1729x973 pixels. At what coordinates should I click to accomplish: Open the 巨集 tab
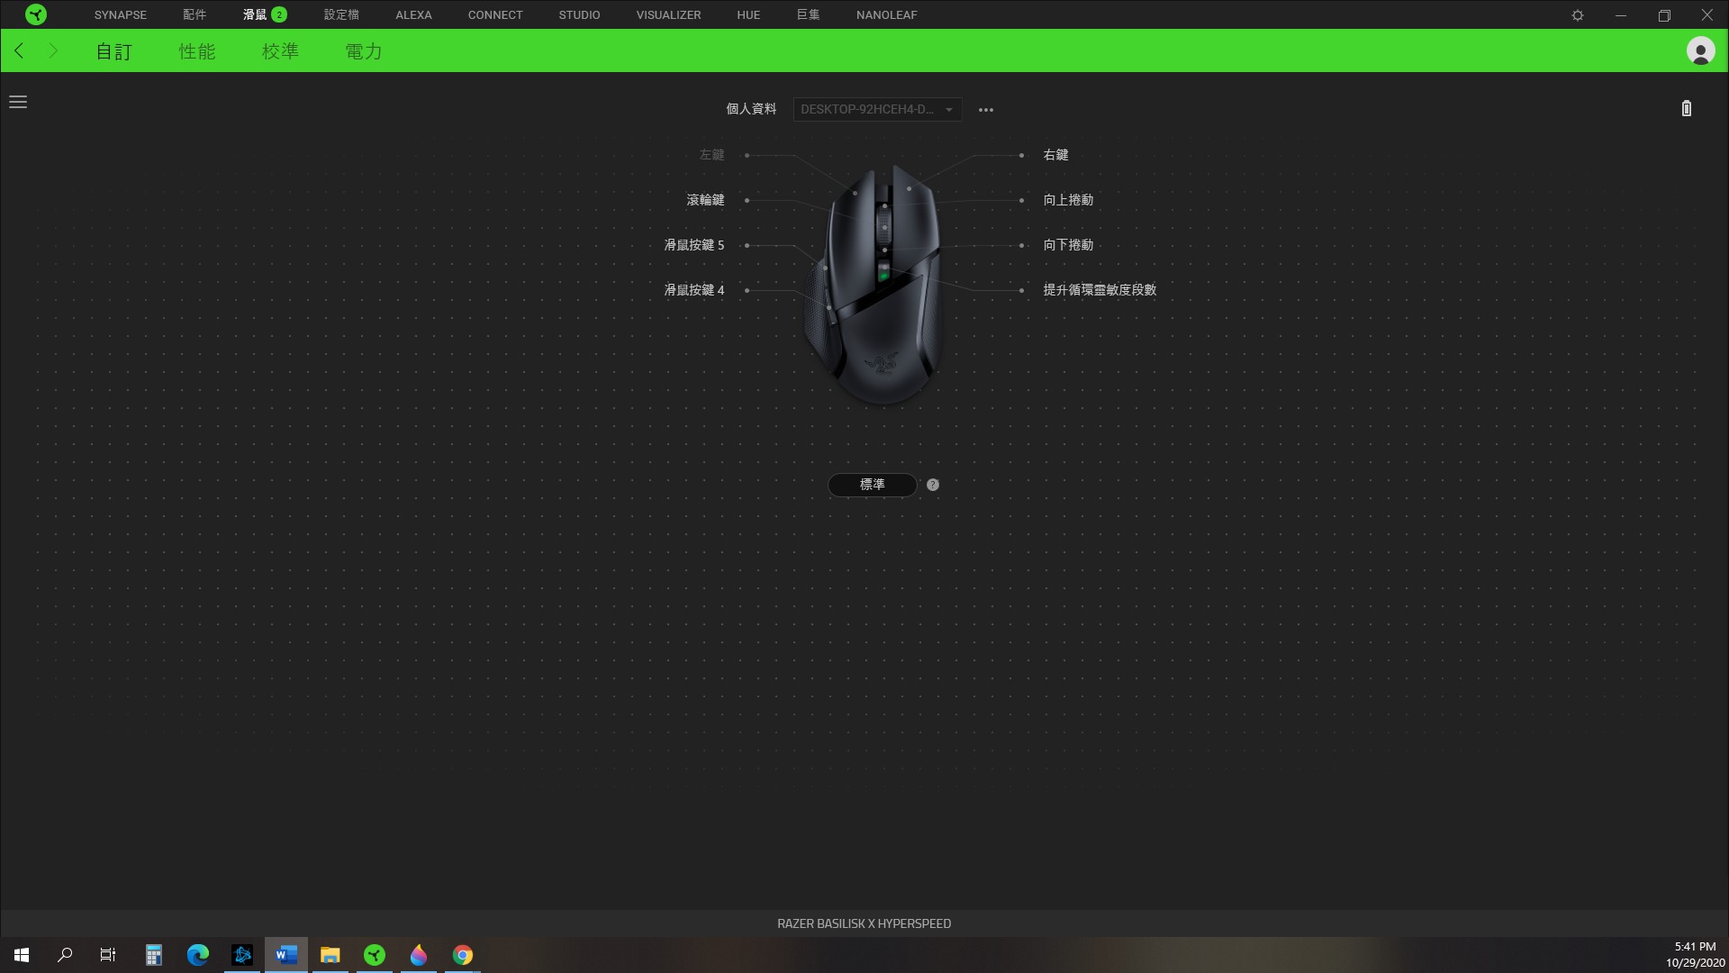coord(808,15)
